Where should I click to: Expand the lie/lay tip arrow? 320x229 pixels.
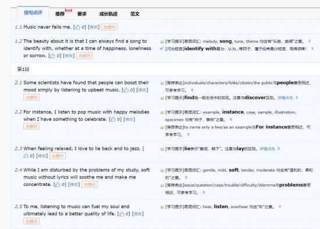click(x=279, y=149)
